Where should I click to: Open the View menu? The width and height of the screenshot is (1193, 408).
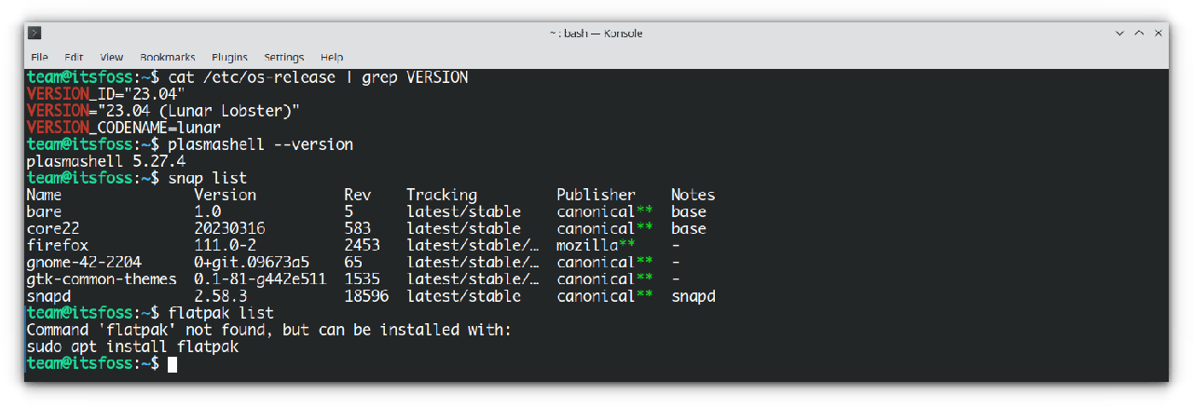point(112,58)
